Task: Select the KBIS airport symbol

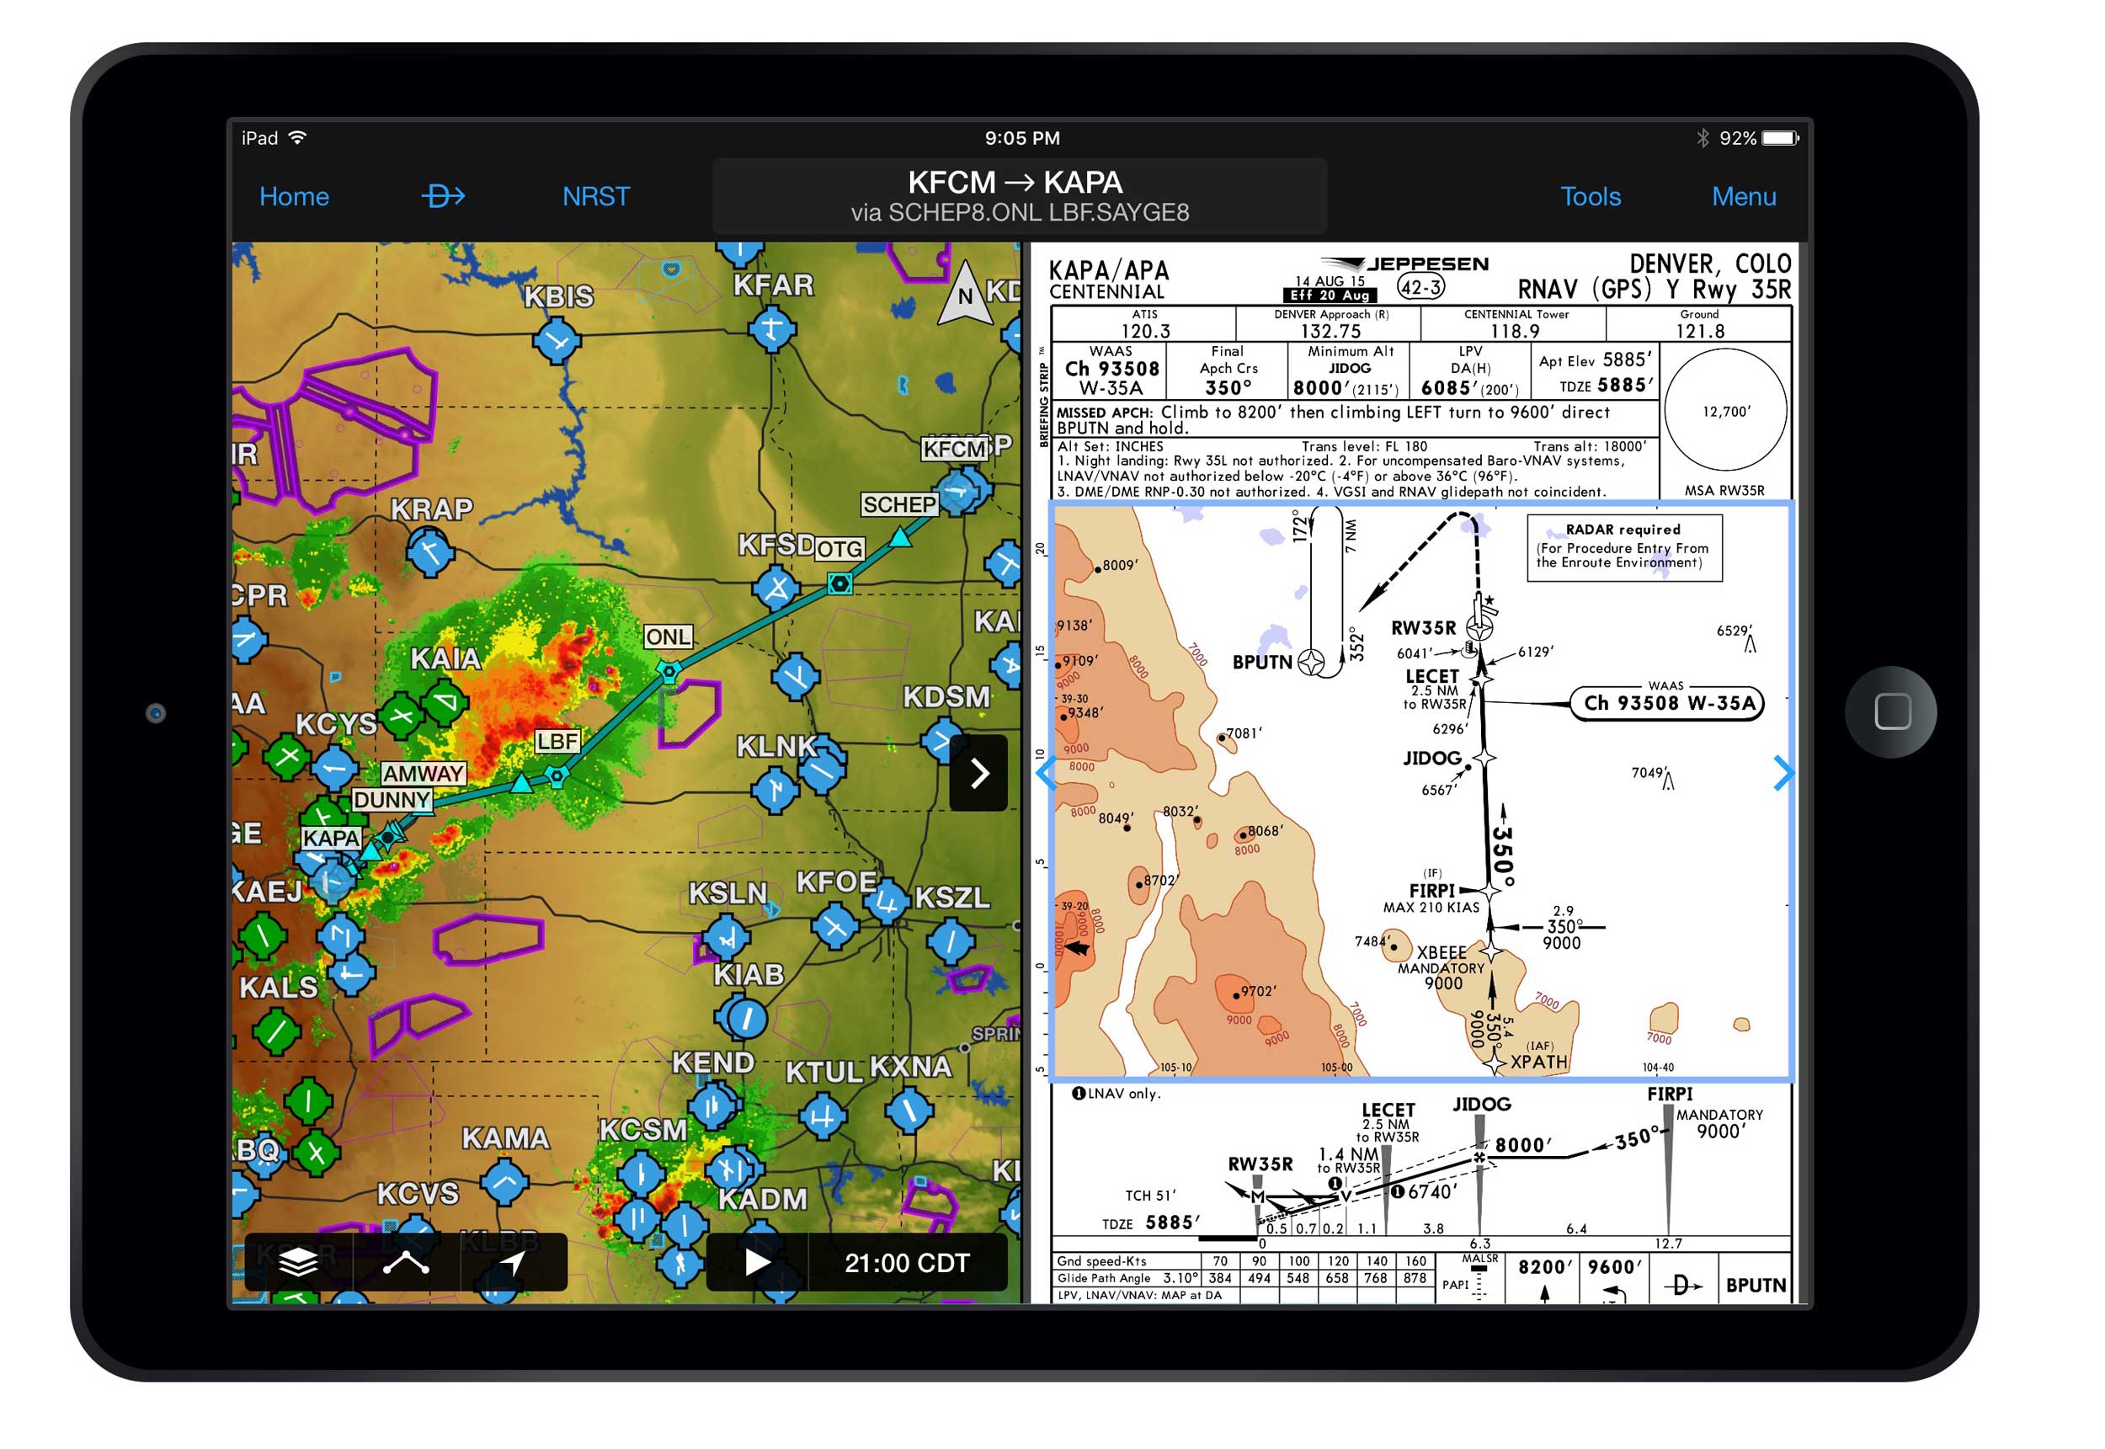Action: (x=557, y=340)
